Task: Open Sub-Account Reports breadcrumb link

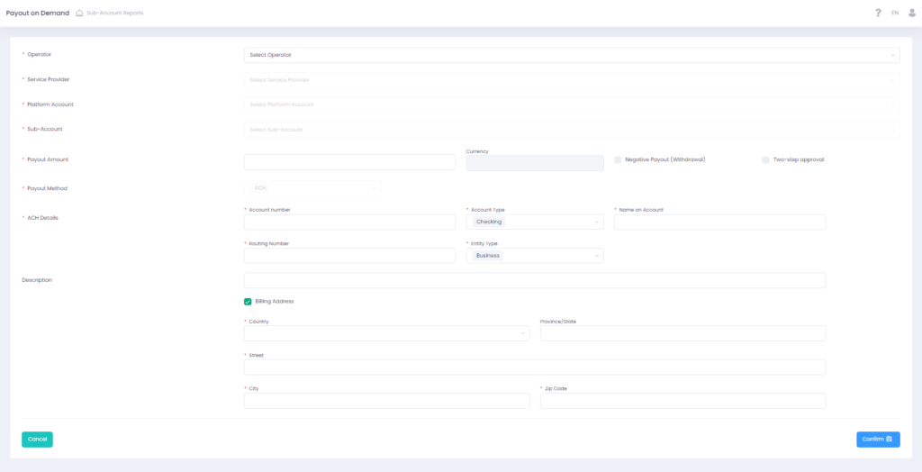Action: tap(114, 13)
